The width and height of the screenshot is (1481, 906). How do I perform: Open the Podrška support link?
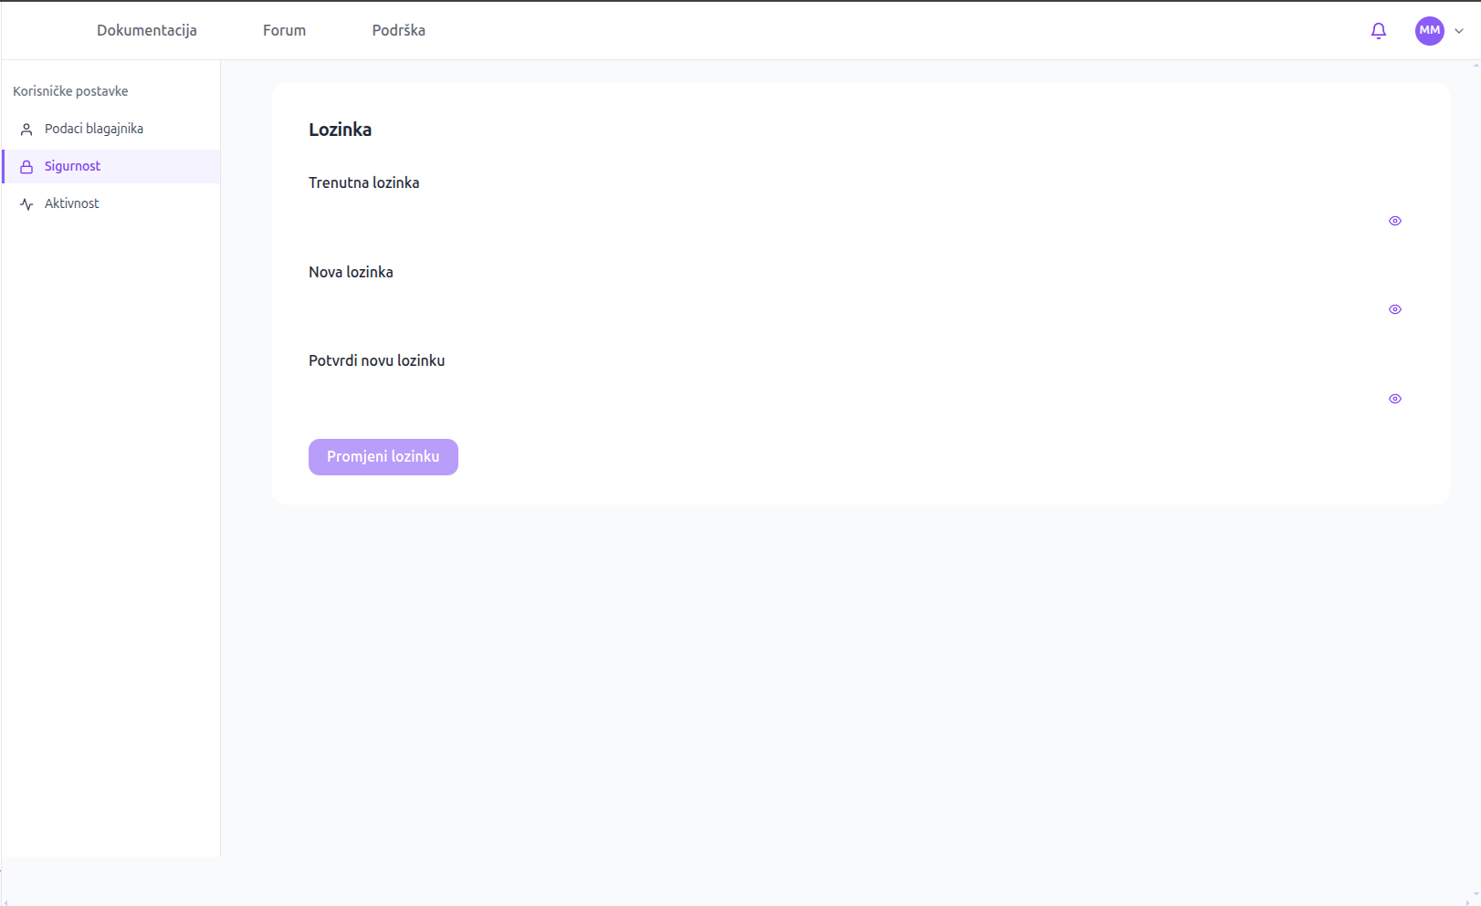tap(398, 31)
